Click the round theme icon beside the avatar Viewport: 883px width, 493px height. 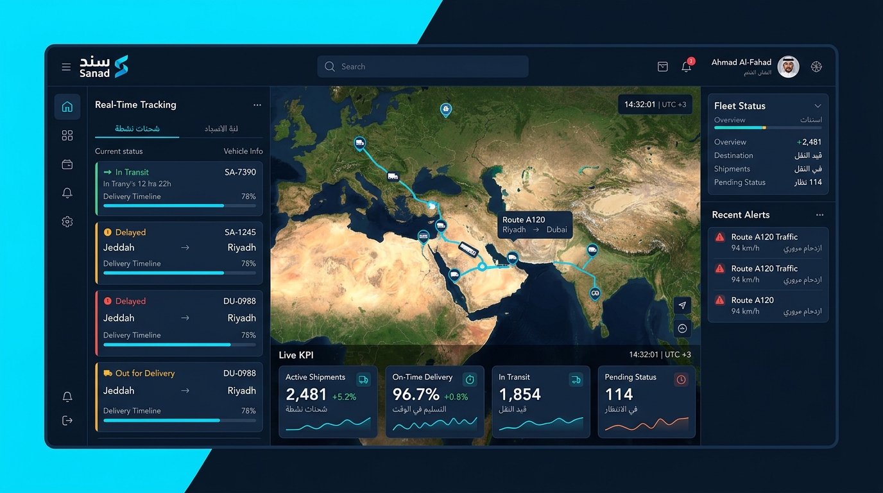click(x=816, y=67)
